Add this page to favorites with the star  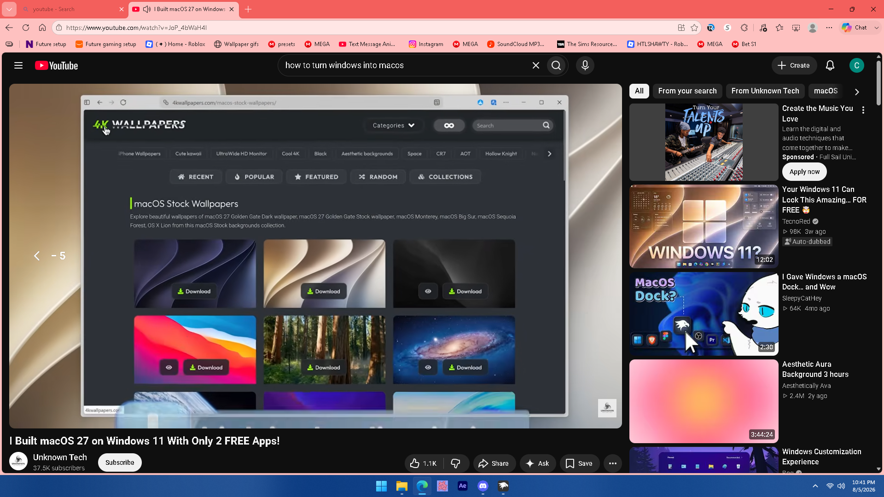(694, 28)
